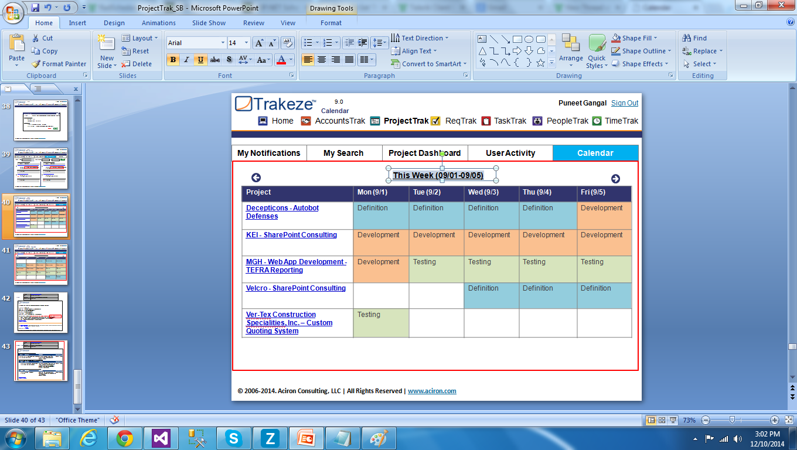Open the www.aciron.com link
Image resolution: width=797 pixels, height=450 pixels.
(x=432, y=391)
